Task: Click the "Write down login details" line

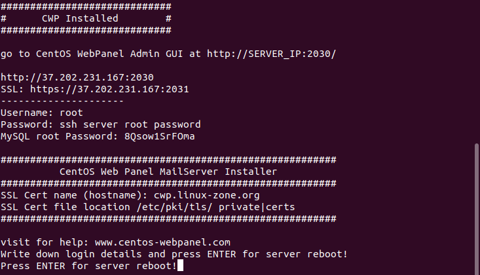Action: pos(174,254)
